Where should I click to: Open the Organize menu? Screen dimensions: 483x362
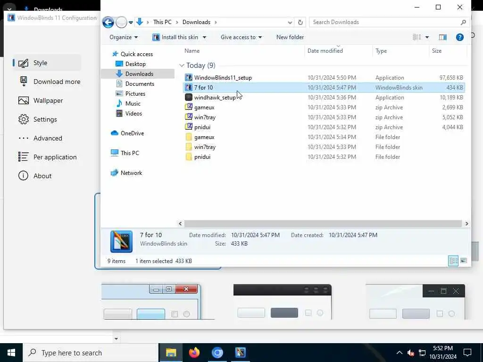coord(124,37)
